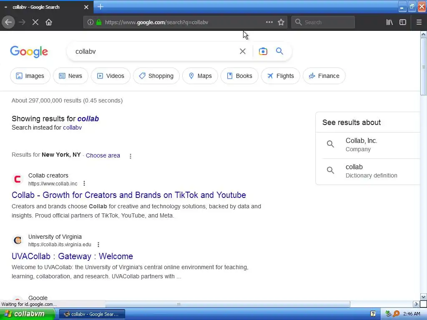Open the Firefox hamburger menu
Screen dimensions: 427x320
tap(419, 22)
